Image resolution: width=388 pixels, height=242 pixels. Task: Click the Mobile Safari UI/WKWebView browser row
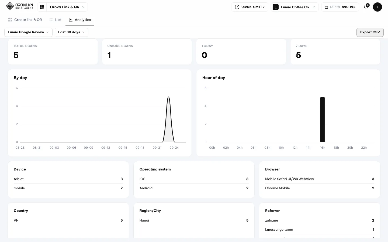[x=320, y=179]
